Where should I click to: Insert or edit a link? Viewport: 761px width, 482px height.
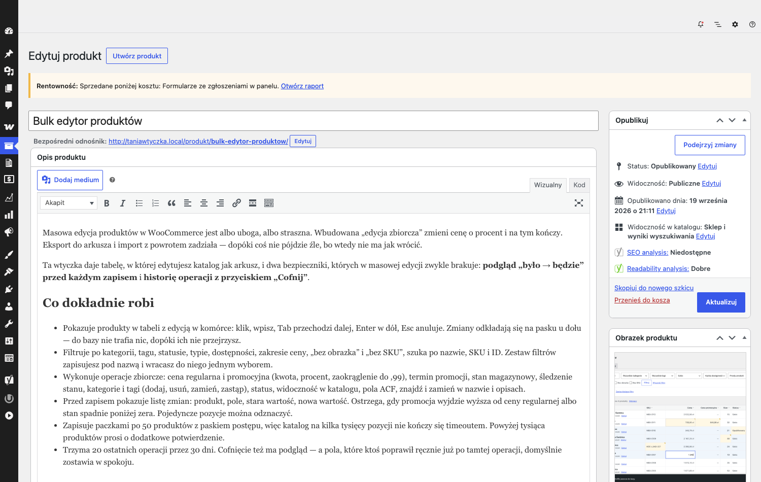pos(236,203)
